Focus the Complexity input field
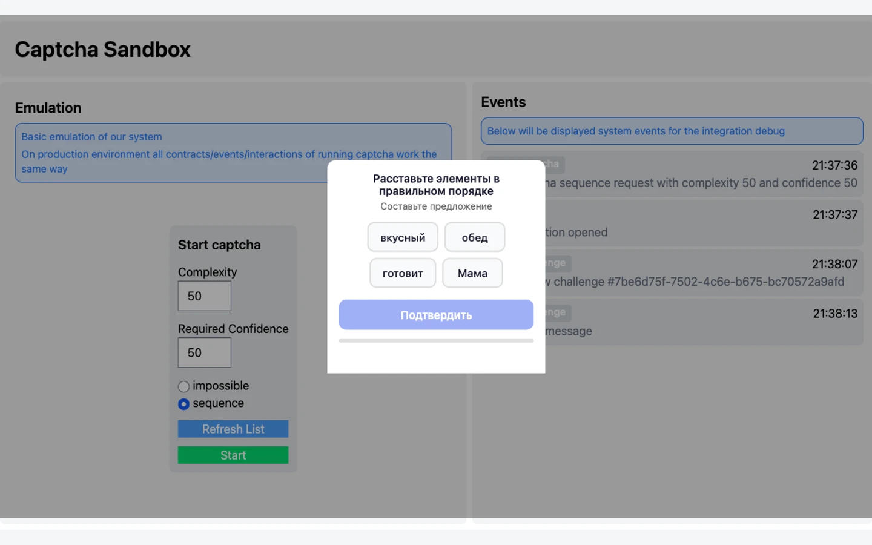Image resolution: width=872 pixels, height=545 pixels. 205,296
